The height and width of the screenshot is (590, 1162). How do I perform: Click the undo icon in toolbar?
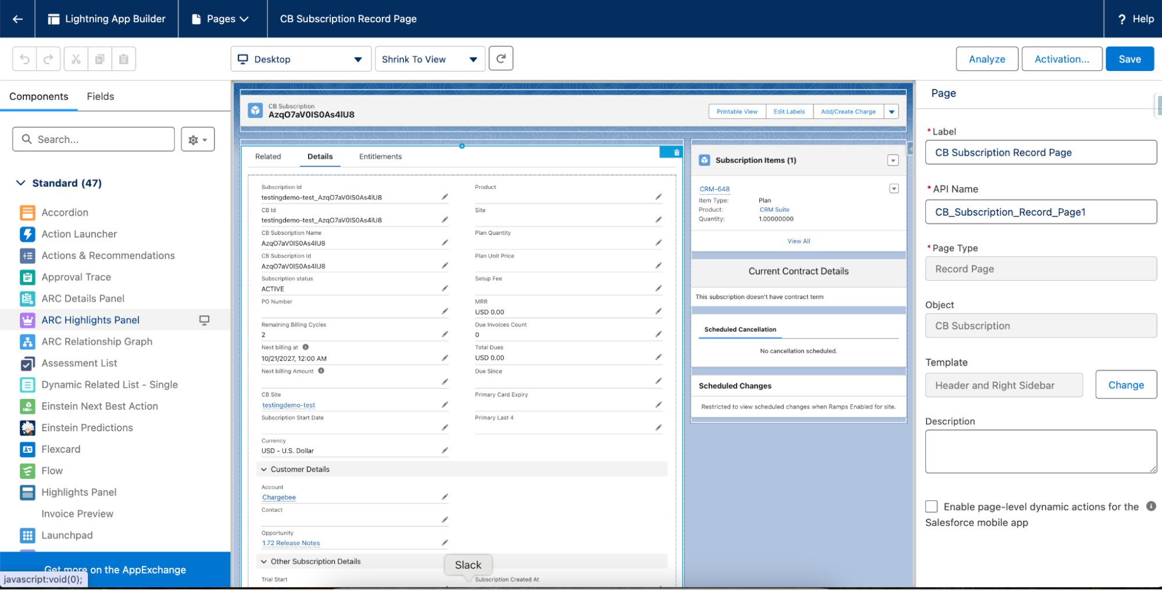[x=24, y=59]
